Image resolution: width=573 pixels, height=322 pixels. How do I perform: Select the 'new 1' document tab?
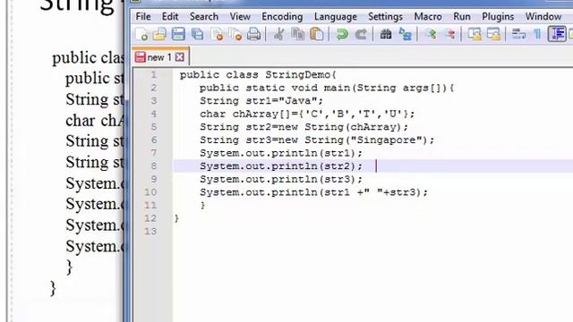160,57
